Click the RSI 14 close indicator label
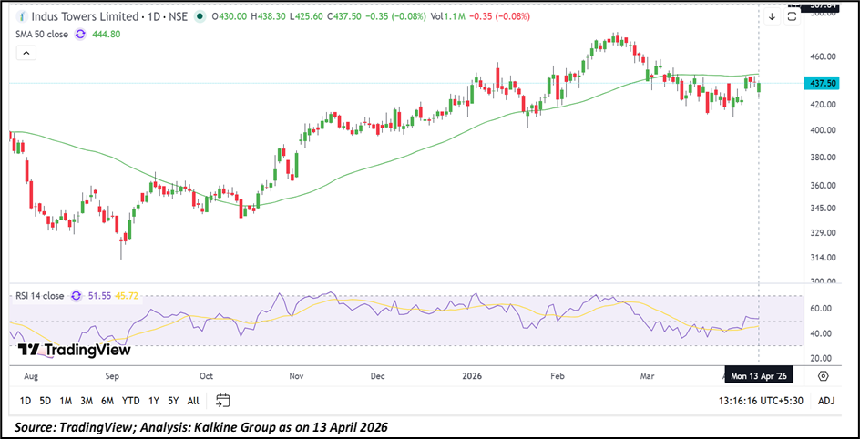The image size is (860, 439). [39, 296]
